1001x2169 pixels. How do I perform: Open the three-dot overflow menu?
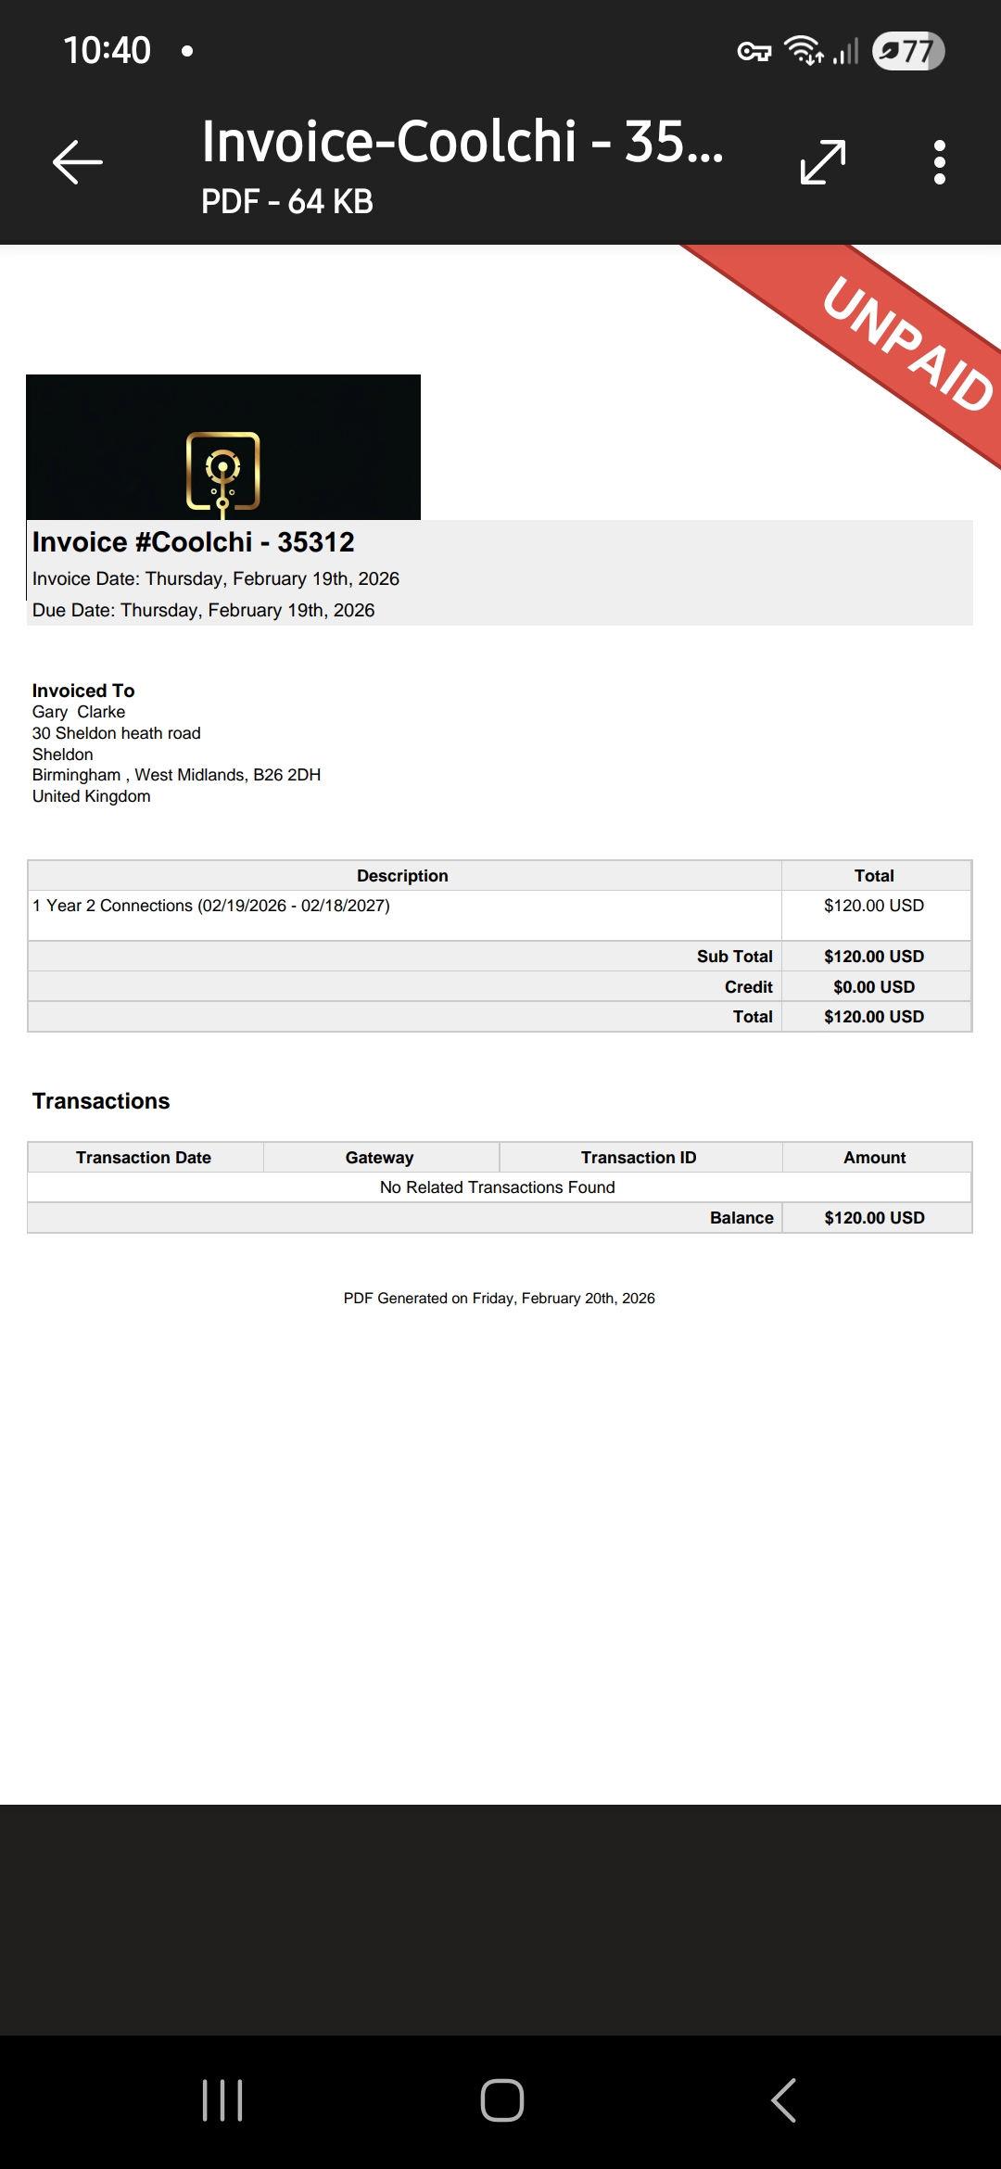pos(940,162)
